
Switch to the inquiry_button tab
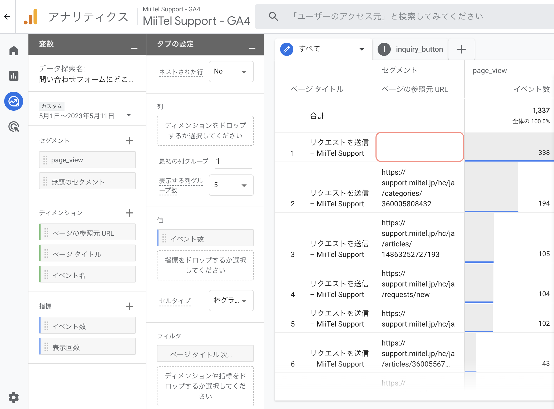pos(410,49)
